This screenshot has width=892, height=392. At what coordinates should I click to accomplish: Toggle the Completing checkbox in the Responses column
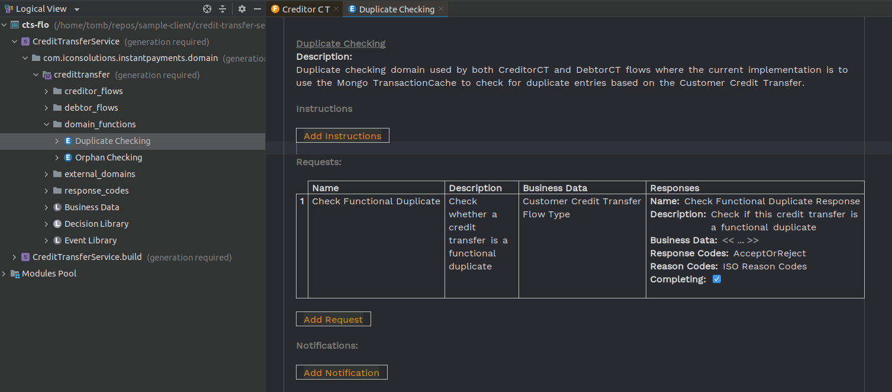(x=717, y=278)
